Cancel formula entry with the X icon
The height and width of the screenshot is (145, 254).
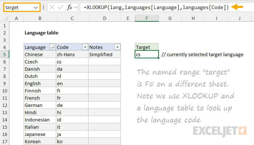52,8
